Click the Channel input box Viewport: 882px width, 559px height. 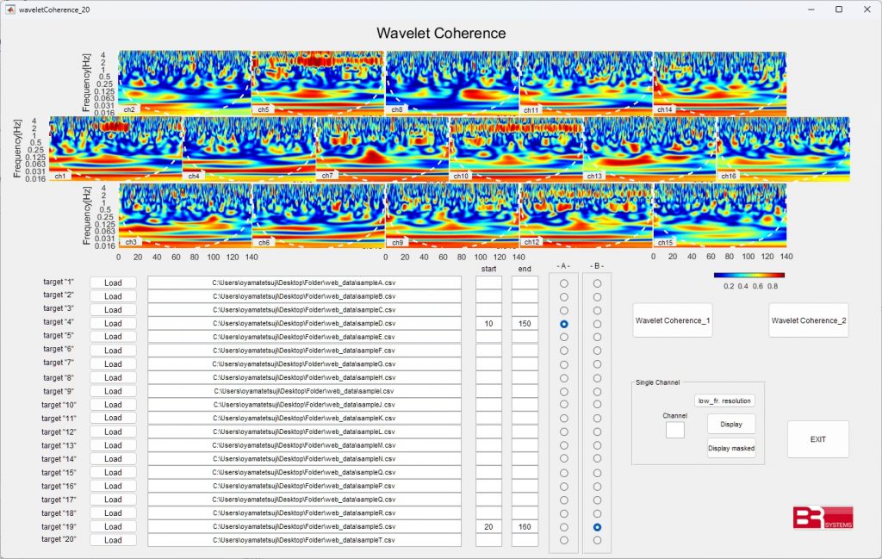tap(675, 430)
